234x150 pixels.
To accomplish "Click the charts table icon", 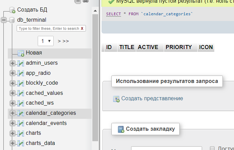I will (21, 133).
